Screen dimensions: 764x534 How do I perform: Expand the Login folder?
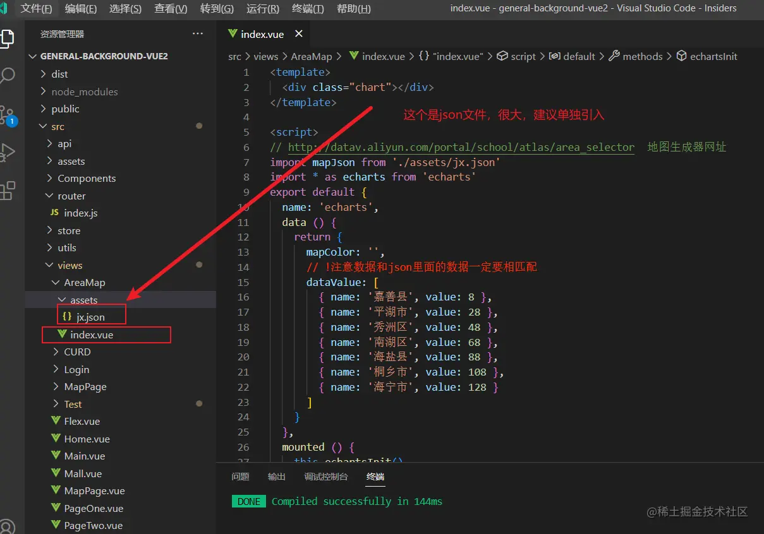coord(56,369)
